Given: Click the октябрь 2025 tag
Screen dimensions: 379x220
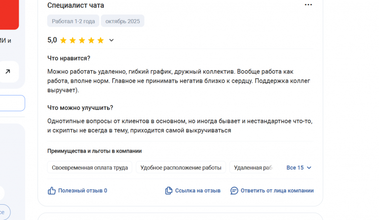Looking at the screenshot, I should pos(122,21).
